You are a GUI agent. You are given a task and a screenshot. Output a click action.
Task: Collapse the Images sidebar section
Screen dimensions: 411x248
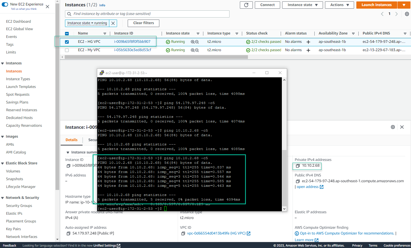click(x=3, y=137)
